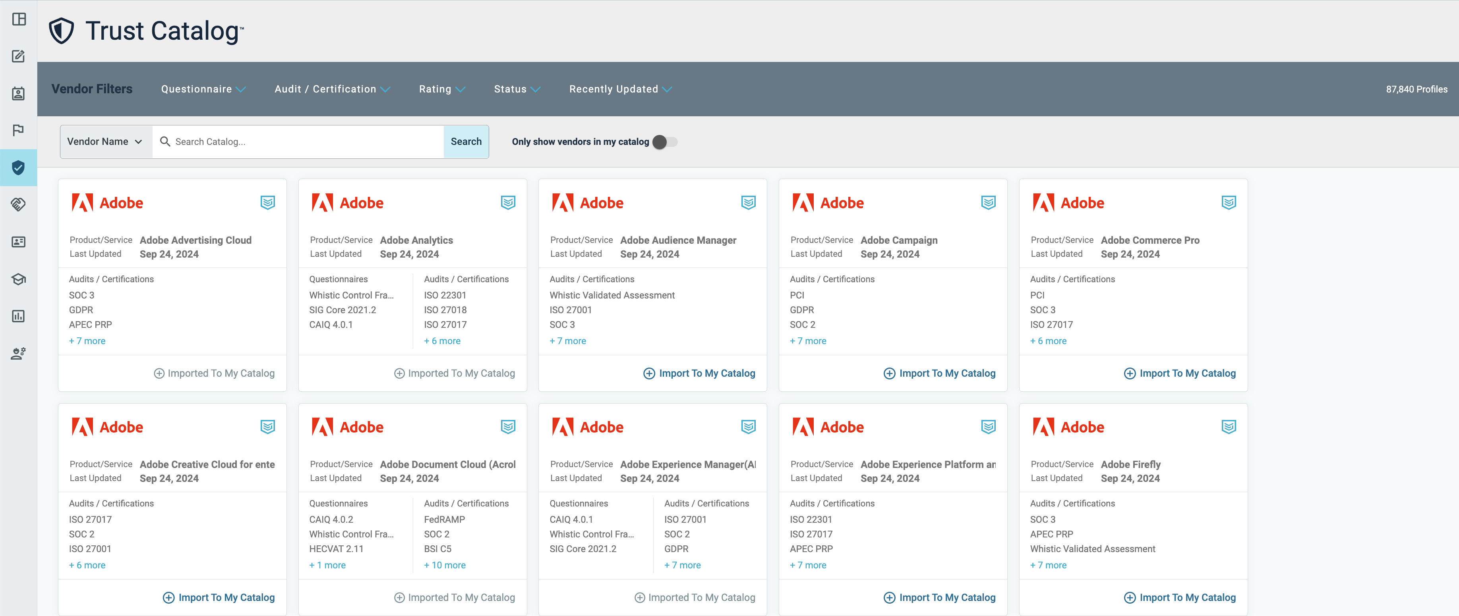Show +10 more certifications on Adobe Document Cloud

(x=445, y=565)
